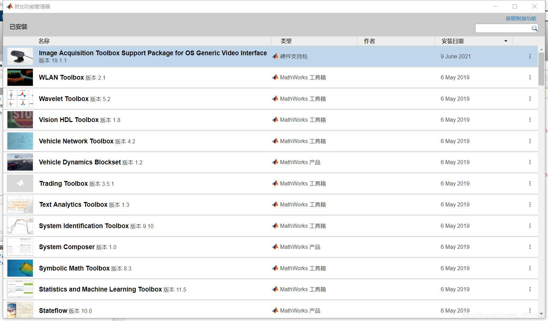
Task: Close the 附加功能管理器 window
Action: (535, 6)
